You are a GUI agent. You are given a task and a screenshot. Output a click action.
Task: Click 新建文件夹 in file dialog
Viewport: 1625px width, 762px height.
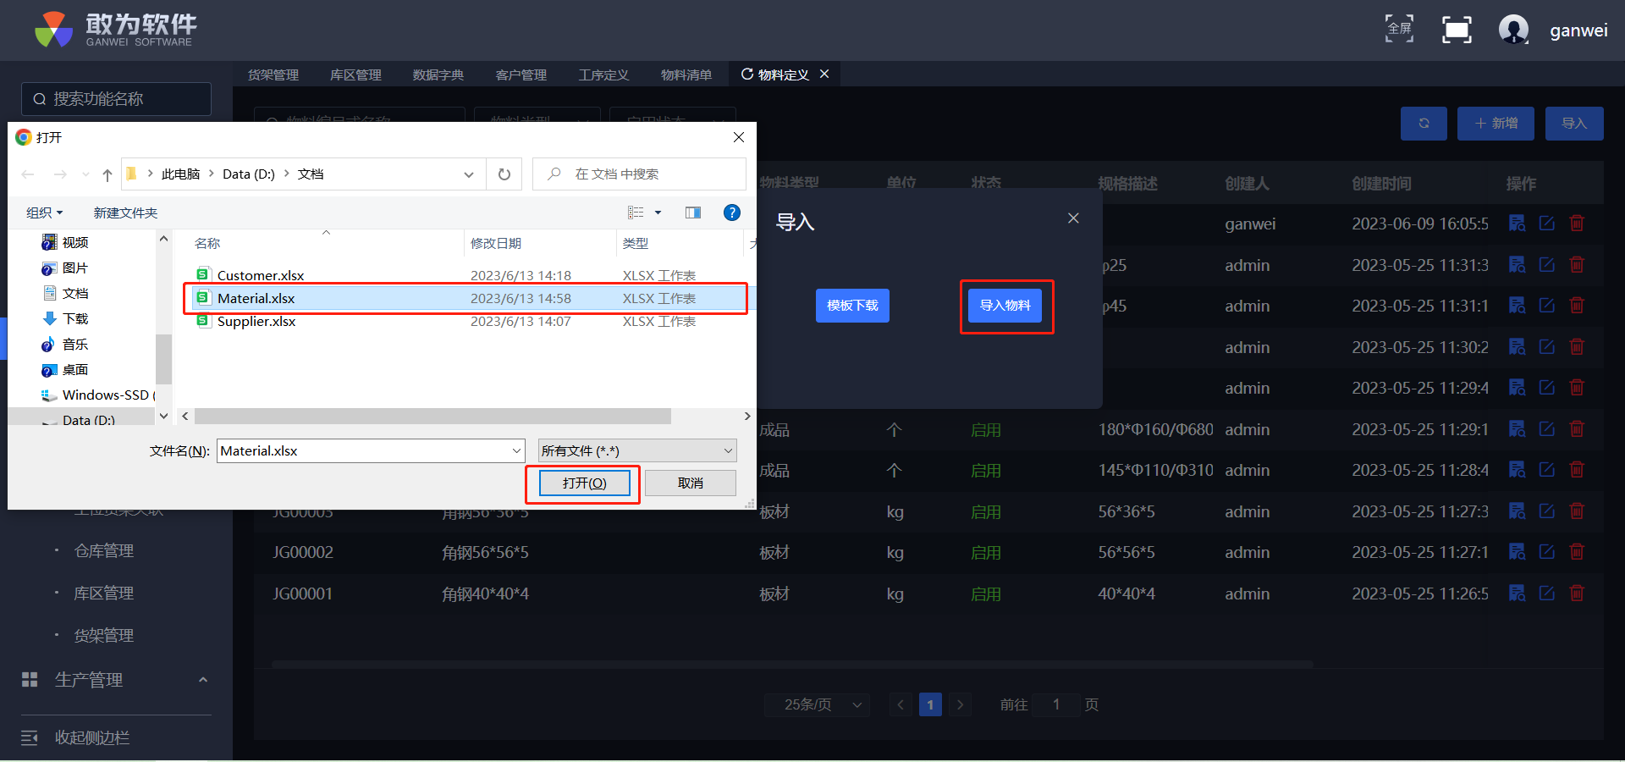[x=125, y=213]
